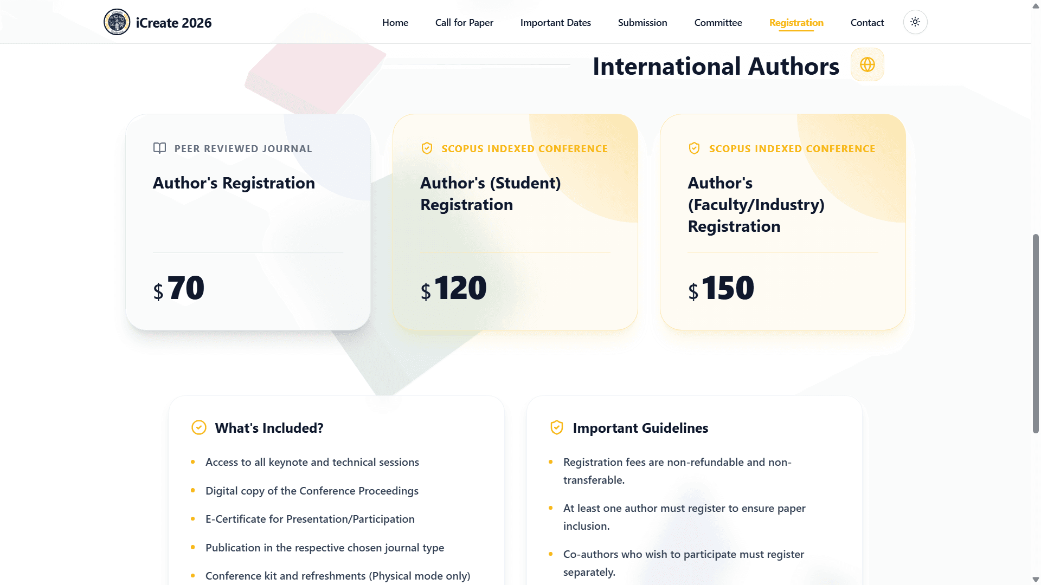This screenshot has height=585, width=1041.
Task: Open the Home menu item
Action: (395, 23)
